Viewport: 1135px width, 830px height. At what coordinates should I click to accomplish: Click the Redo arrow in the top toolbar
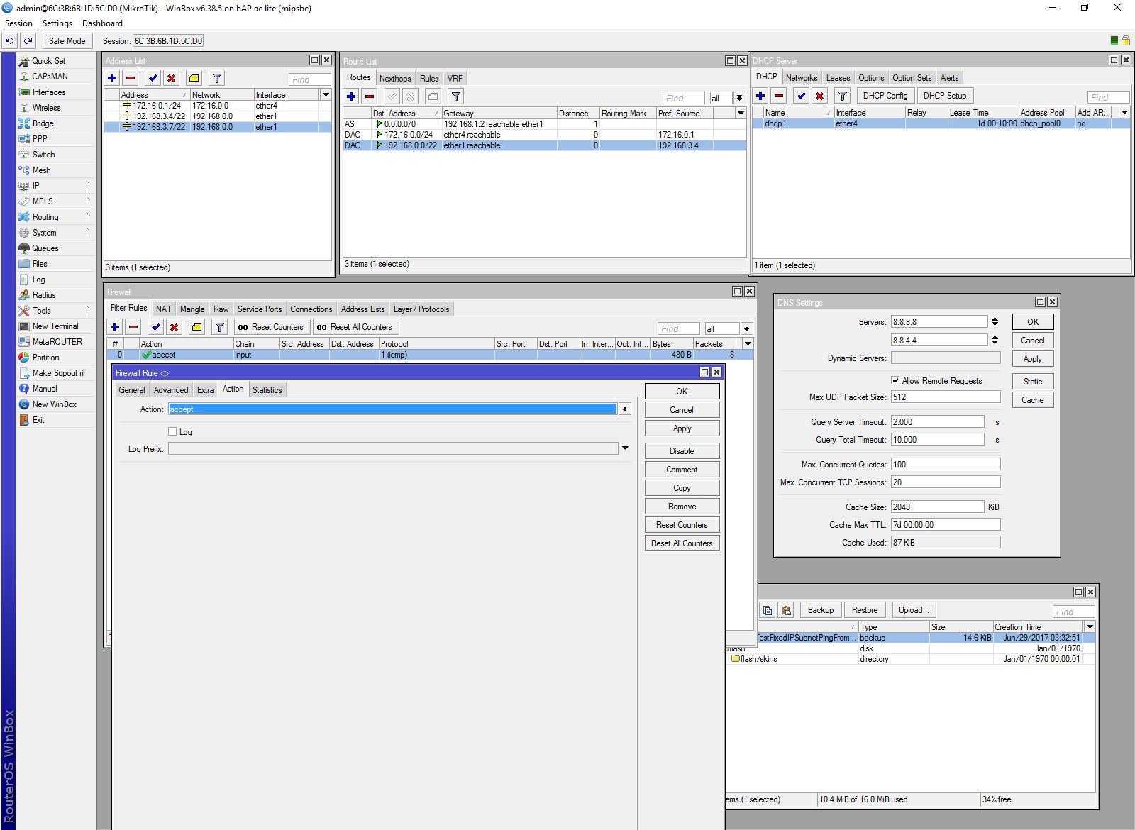pyautogui.click(x=28, y=41)
